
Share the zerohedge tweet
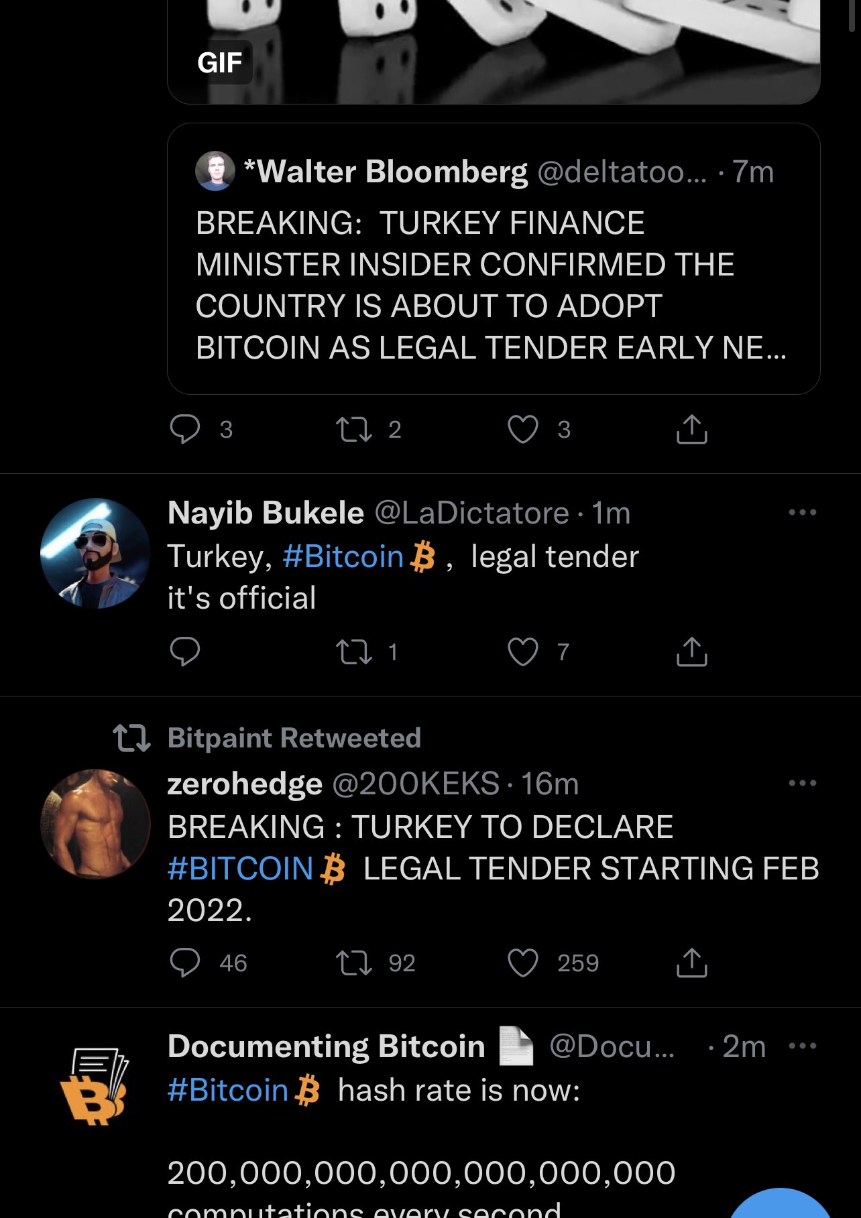click(692, 963)
